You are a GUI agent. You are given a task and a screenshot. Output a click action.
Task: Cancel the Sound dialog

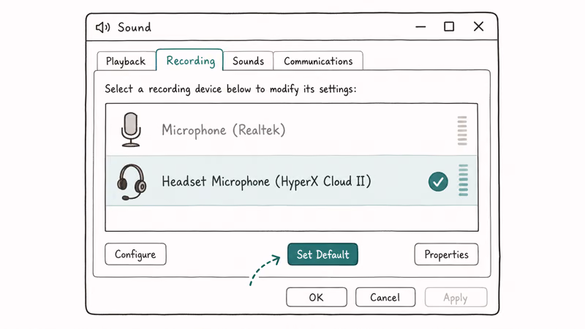[385, 298]
